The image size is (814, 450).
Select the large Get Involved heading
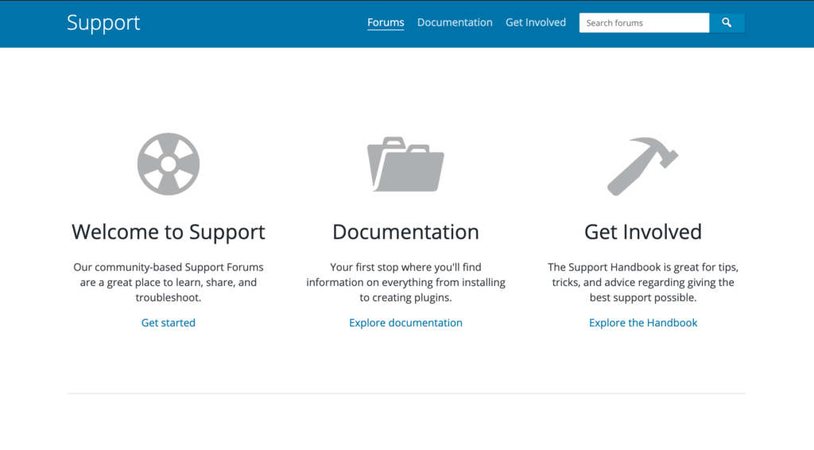pos(642,231)
